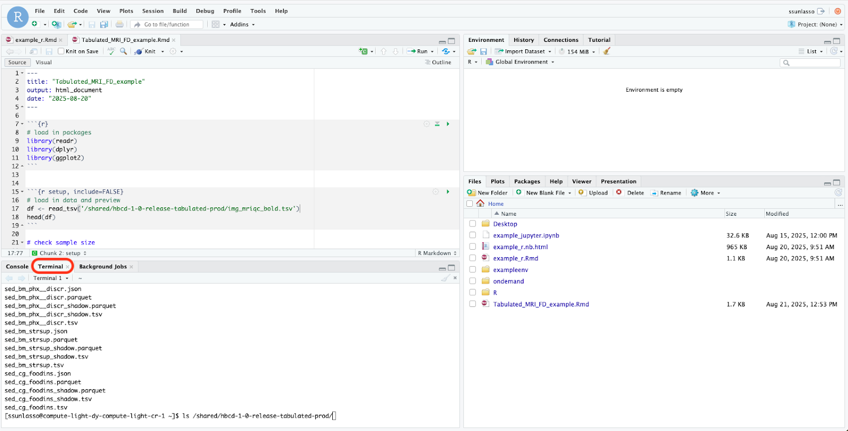Expand the Run dropdown arrow
This screenshot has width=848, height=431.
tap(432, 51)
